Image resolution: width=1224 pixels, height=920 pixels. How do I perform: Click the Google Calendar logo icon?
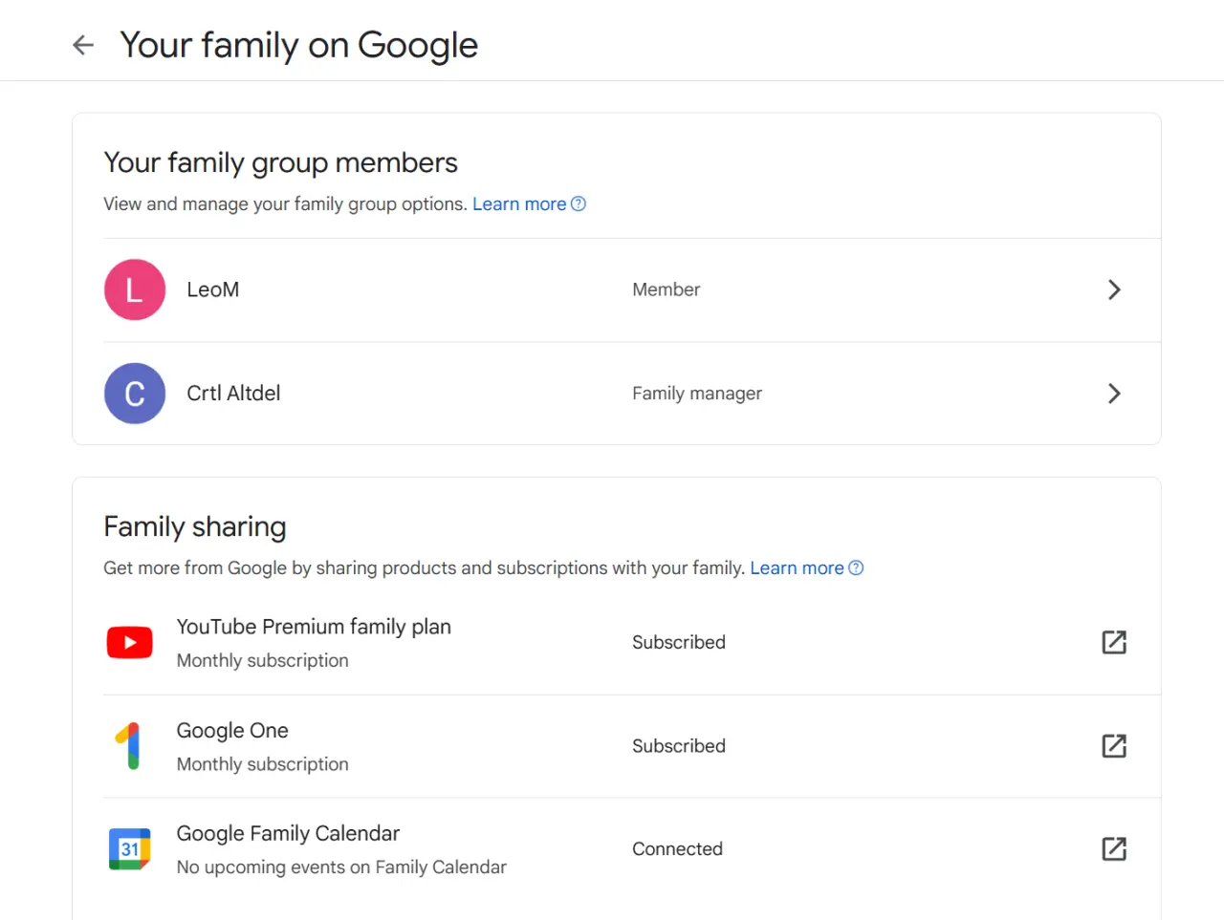(130, 849)
